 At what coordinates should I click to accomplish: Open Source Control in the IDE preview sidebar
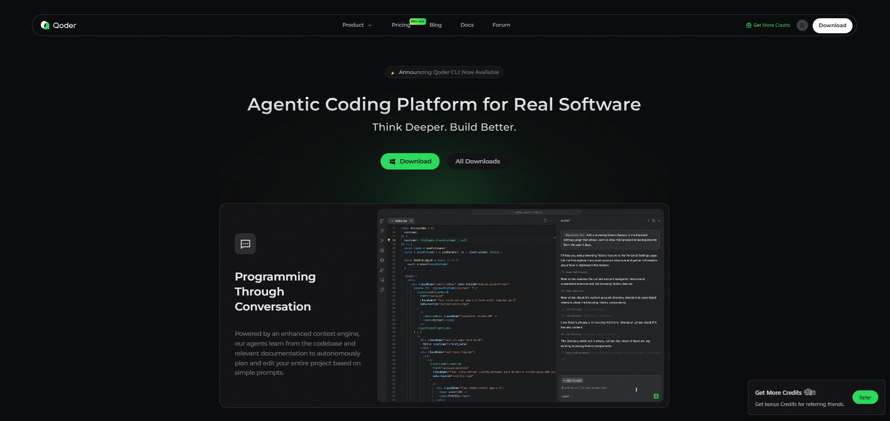click(x=382, y=241)
